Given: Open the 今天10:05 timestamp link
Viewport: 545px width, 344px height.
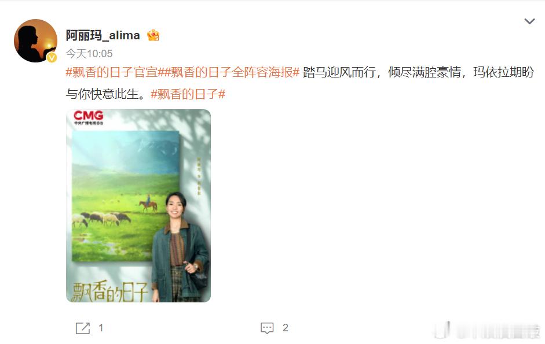Looking at the screenshot, I should [89, 53].
